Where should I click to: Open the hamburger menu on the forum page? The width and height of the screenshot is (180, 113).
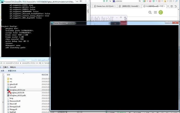coord(155,12)
